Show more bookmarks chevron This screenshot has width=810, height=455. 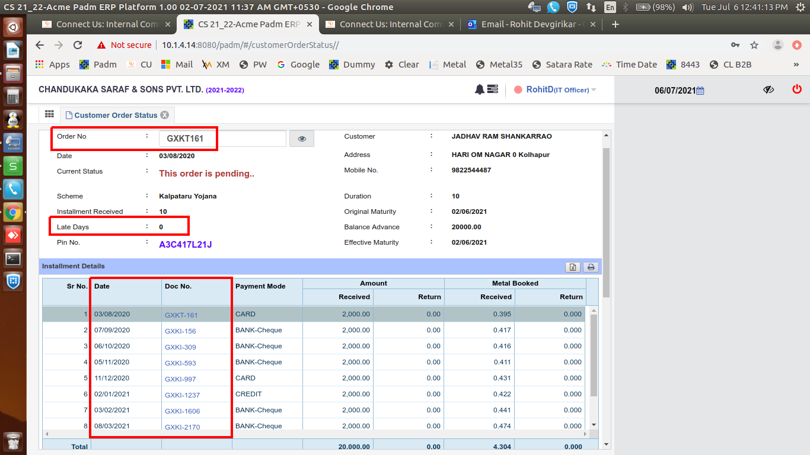point(796,65)
